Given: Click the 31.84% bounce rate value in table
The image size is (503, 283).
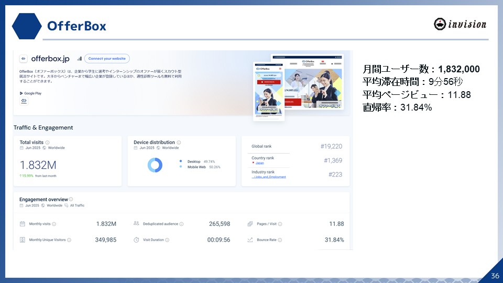Looking at the screenshot, I should tap(334, 240).
